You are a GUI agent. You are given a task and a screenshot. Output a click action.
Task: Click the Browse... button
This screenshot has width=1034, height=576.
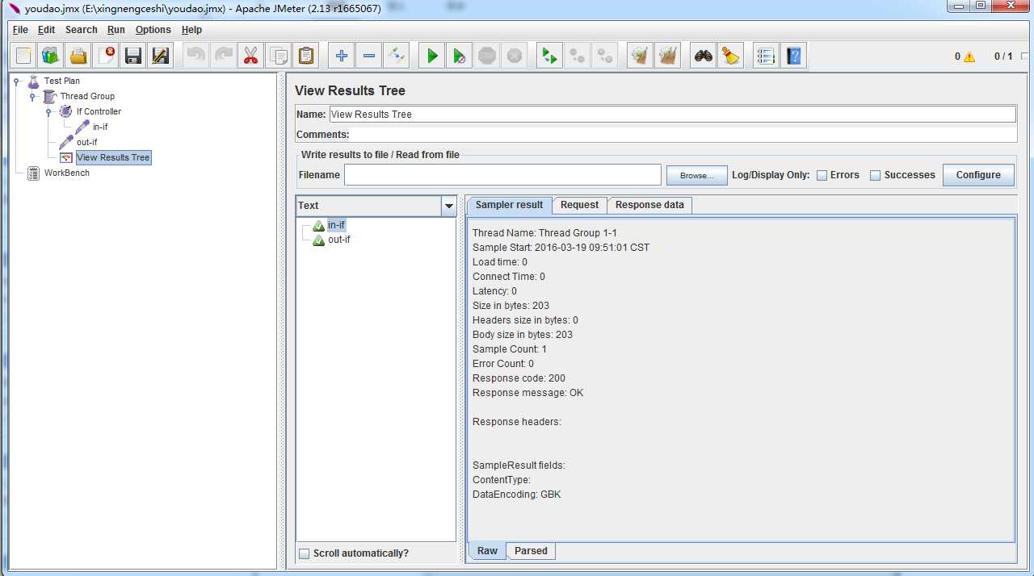tap(696, 175)
